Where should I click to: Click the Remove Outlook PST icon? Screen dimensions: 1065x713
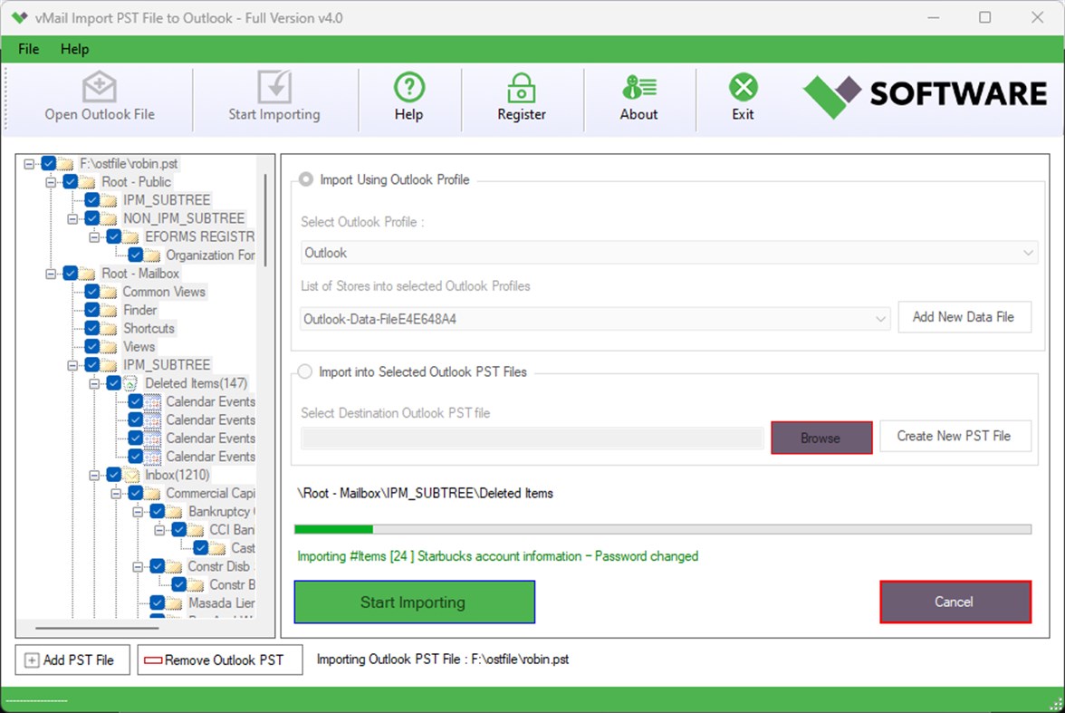click(x=155, y=660)
